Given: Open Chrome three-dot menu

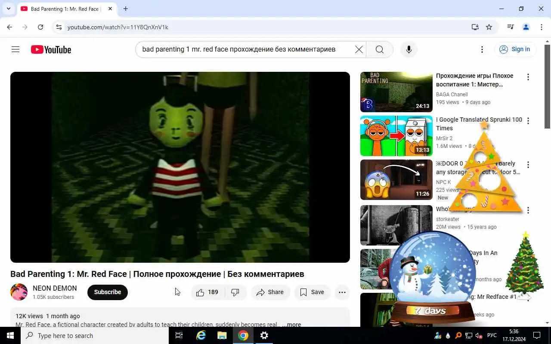Looking at the screenshot, I should pyautogui.click(x=542, y=27).
